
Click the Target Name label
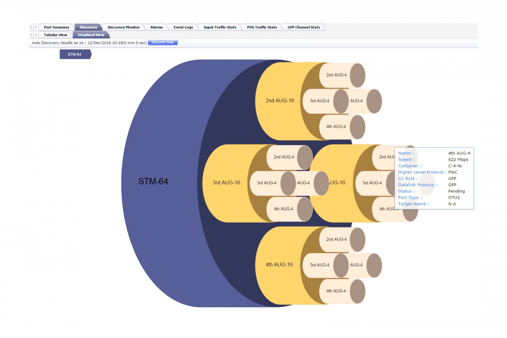[x=413, y=204]
